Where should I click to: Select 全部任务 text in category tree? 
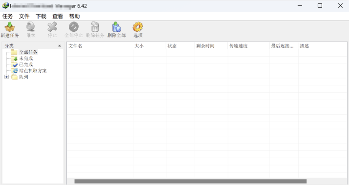point(28,52)
